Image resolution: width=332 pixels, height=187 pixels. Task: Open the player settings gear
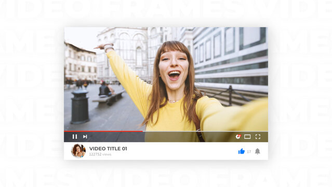click(238, 137)
